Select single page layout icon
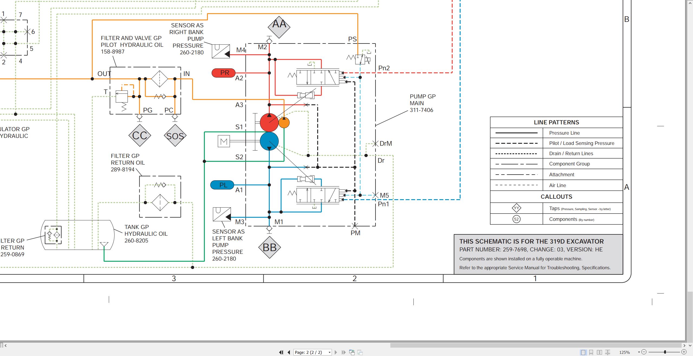The image size is (693, 356). [583, 352]
